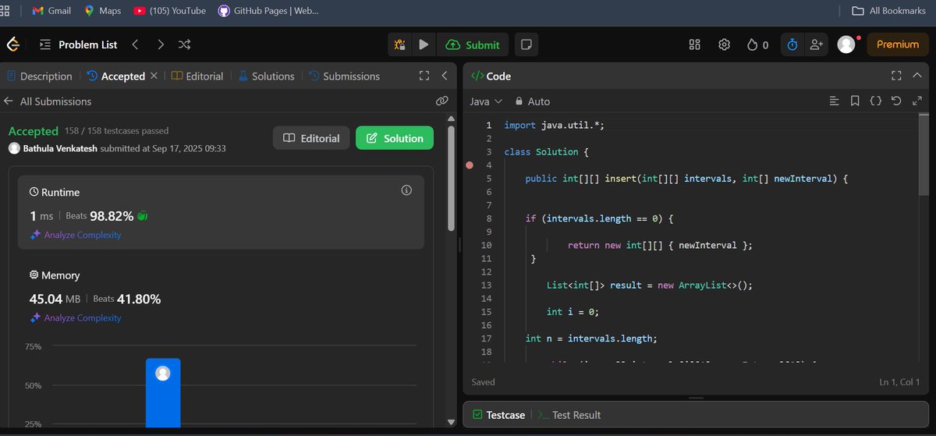Open the layout grid icon

[695, 44]
